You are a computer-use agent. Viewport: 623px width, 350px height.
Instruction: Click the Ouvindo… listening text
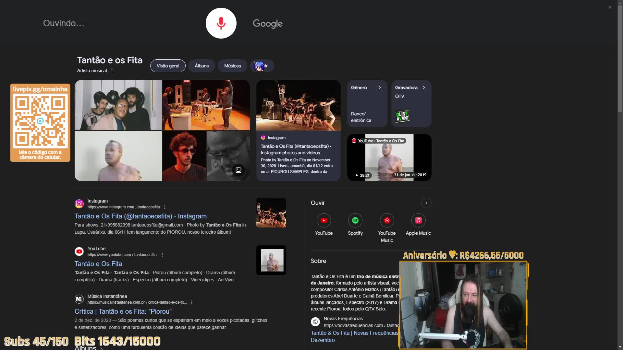pos(64,23)
